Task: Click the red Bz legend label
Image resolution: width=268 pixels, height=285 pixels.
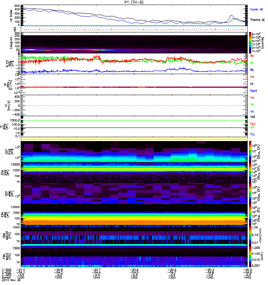Action: pyautogui.click(x=252, y=56)
